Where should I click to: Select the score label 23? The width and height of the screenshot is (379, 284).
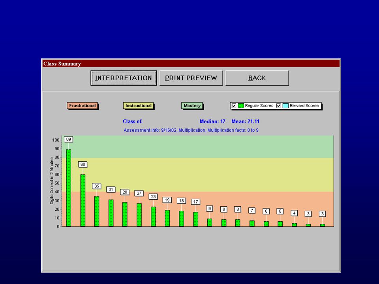point(153,196)
